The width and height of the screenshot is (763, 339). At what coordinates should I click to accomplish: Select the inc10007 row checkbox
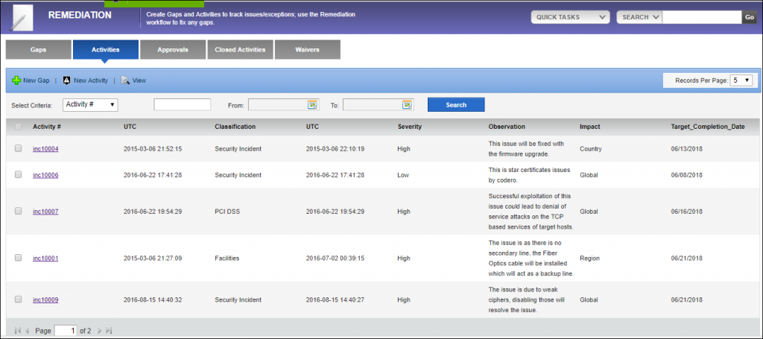(x=19, y=212)
